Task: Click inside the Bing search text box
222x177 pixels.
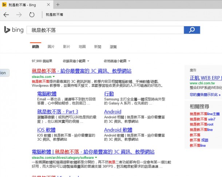Action: coord(106,30)
